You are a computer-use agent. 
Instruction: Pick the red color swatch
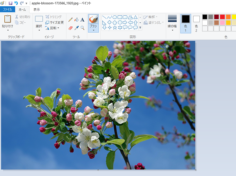[222, 17]
